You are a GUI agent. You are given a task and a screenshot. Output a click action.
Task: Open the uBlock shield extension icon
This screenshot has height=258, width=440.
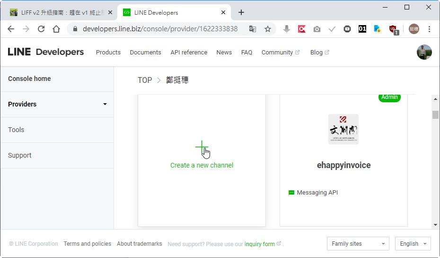click(394, 29)
